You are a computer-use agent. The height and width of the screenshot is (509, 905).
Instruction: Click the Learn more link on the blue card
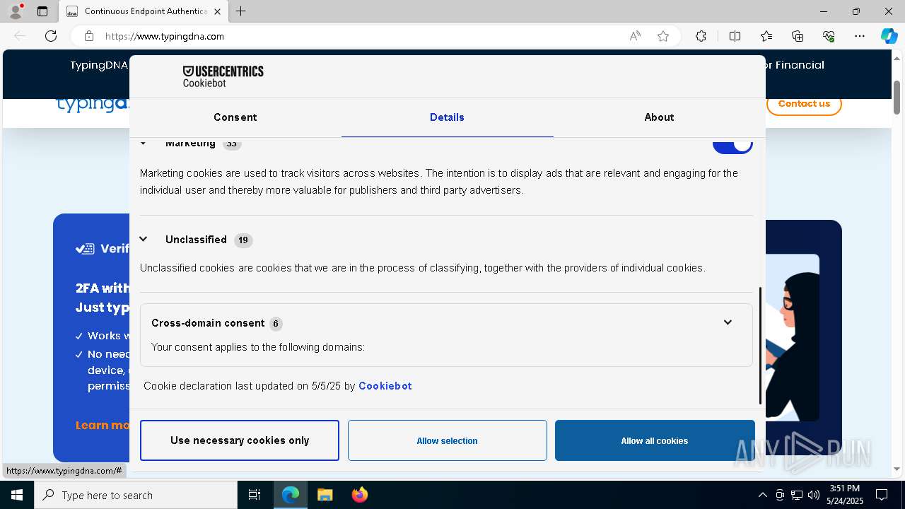[103, 425]
